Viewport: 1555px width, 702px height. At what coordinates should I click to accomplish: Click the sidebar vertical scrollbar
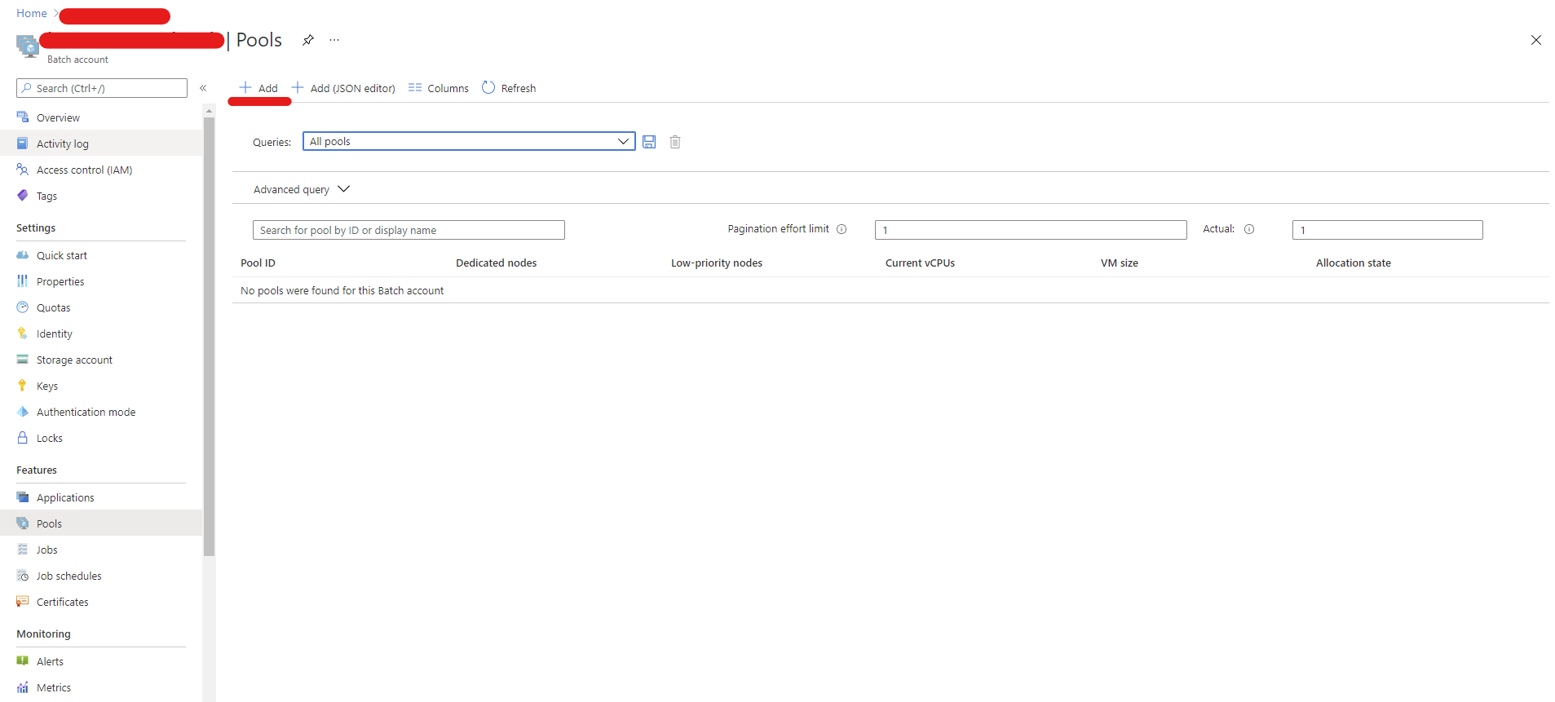210,337
